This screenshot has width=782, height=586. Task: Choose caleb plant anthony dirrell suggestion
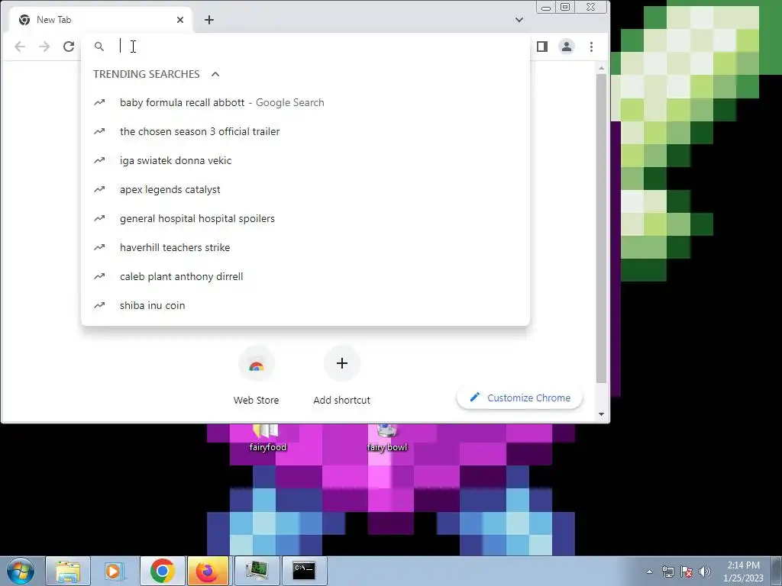305,276
